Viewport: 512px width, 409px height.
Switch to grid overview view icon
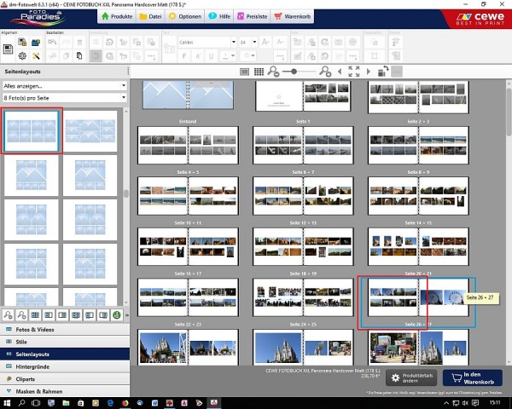coord(258,72)
